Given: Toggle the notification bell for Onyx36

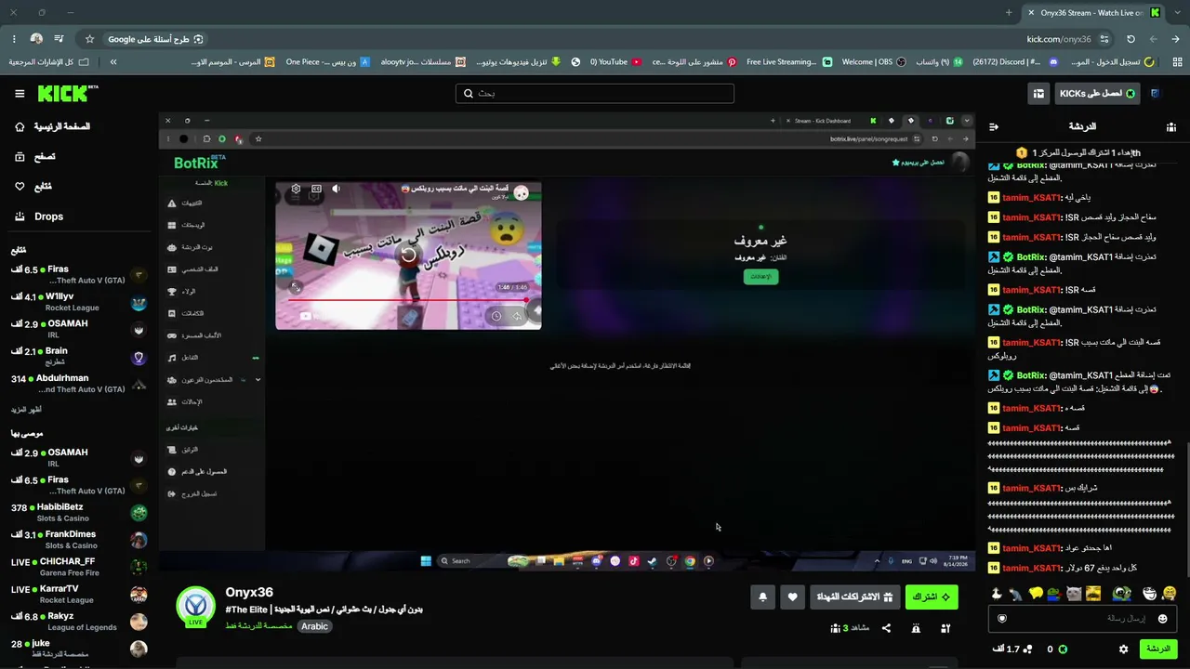Looking at the screenshot, I should pos(762,597).
